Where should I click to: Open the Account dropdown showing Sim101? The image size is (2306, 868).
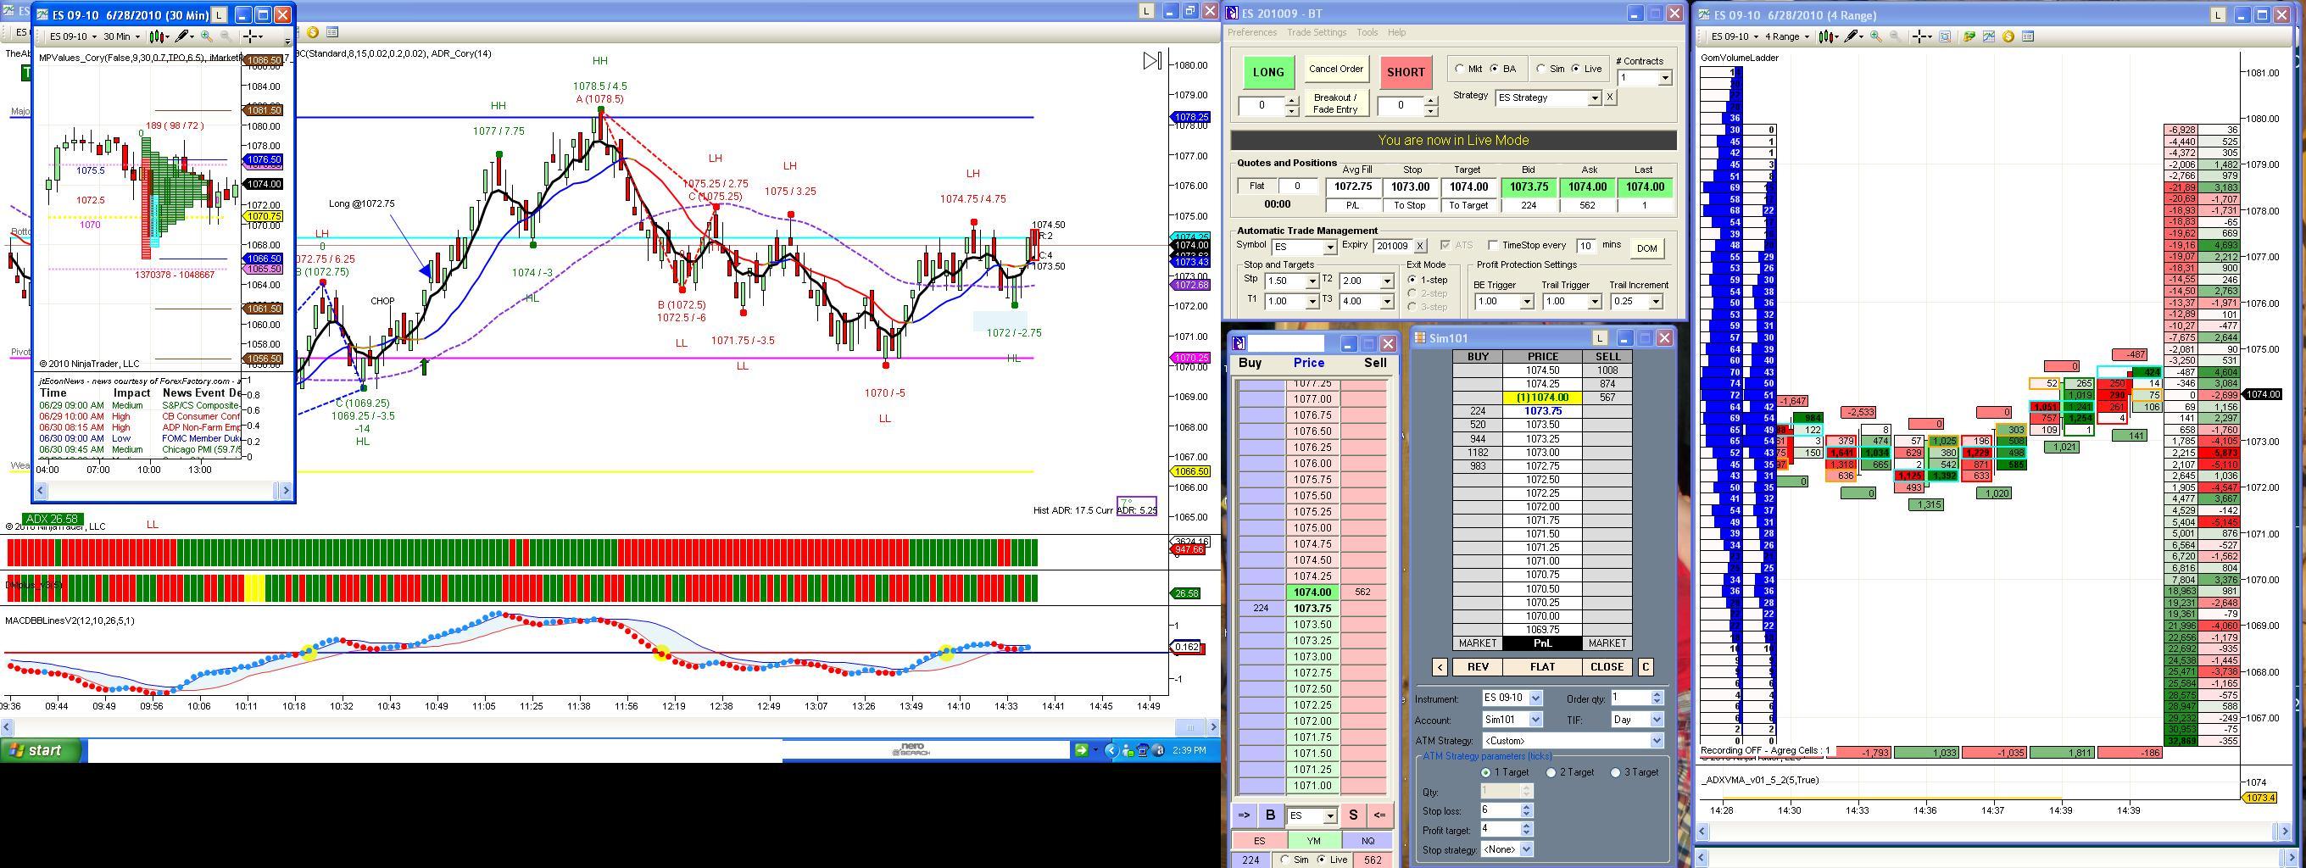[x=1535, y=720]
